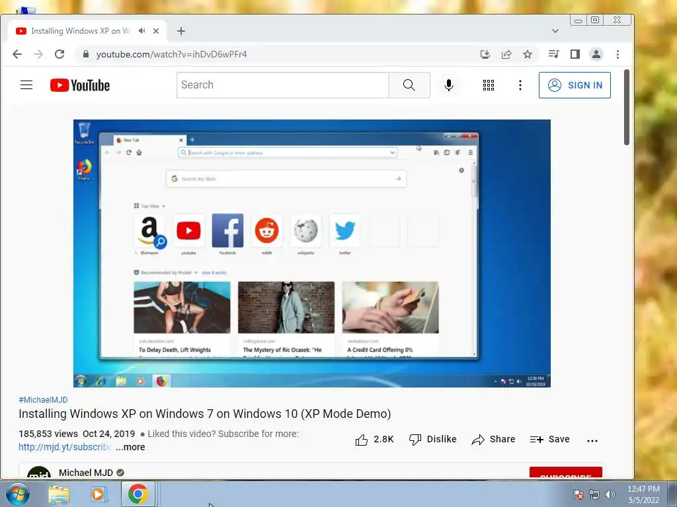This screenshot has height=507, width=677.
Task: Open the media controls icon in Chrome toolbar
Action: click(x=553, y=54)
